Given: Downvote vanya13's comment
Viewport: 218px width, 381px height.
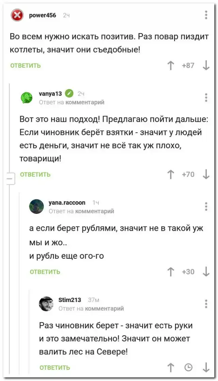Looking at the screenshot, I should 206,174.
